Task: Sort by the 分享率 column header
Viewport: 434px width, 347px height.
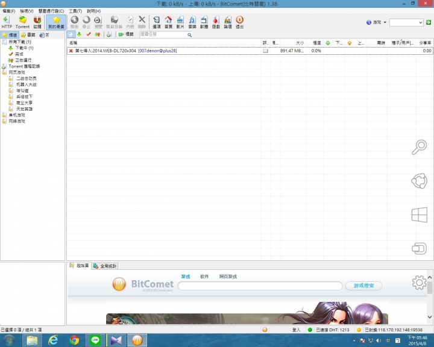Action: click(425, 43)
